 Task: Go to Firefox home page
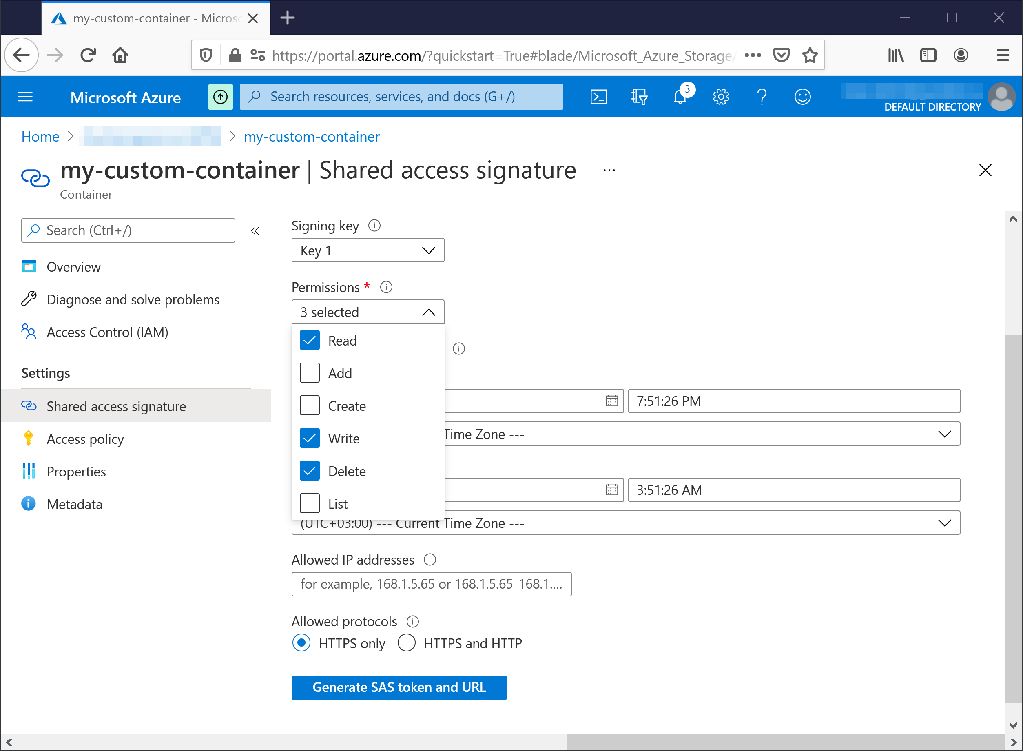[x=120, y=55]
